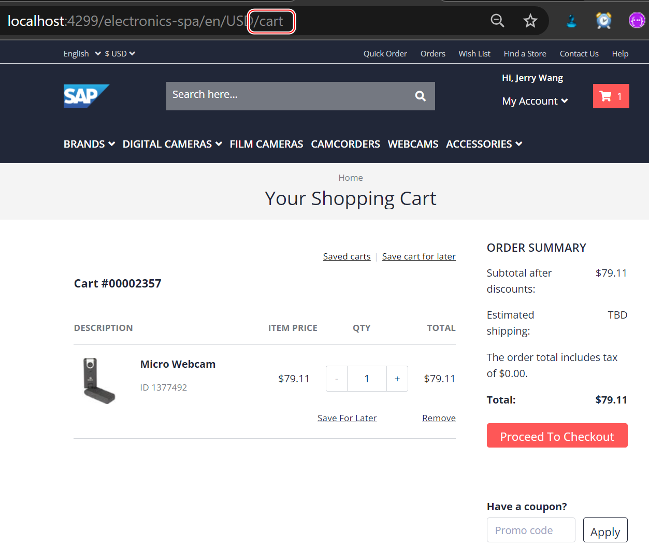649x547 pixels.
Task: Go to the CAMCORDERS category
Action: (x=345, y=144)
